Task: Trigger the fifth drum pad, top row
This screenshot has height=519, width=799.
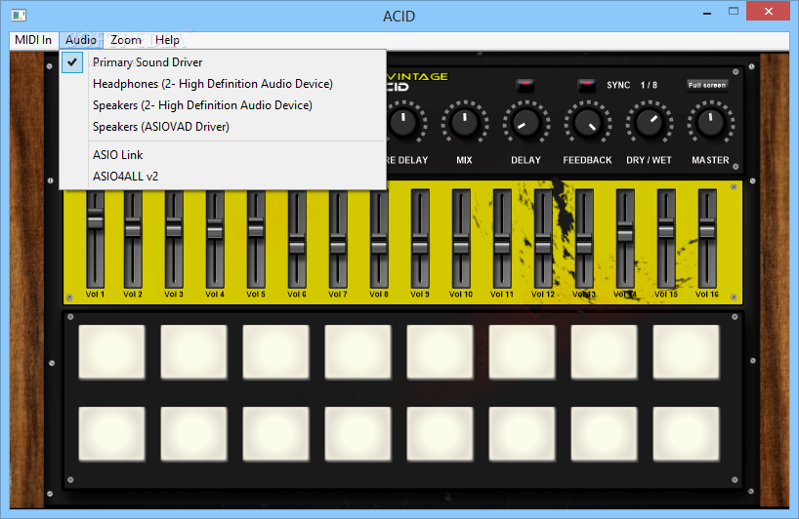Action: click(441, 352)
